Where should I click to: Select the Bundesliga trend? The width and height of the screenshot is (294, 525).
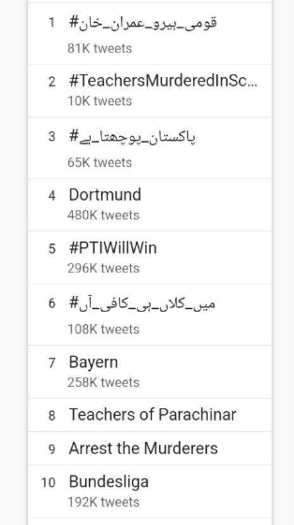pyautogui.click(x=149, y=492)
